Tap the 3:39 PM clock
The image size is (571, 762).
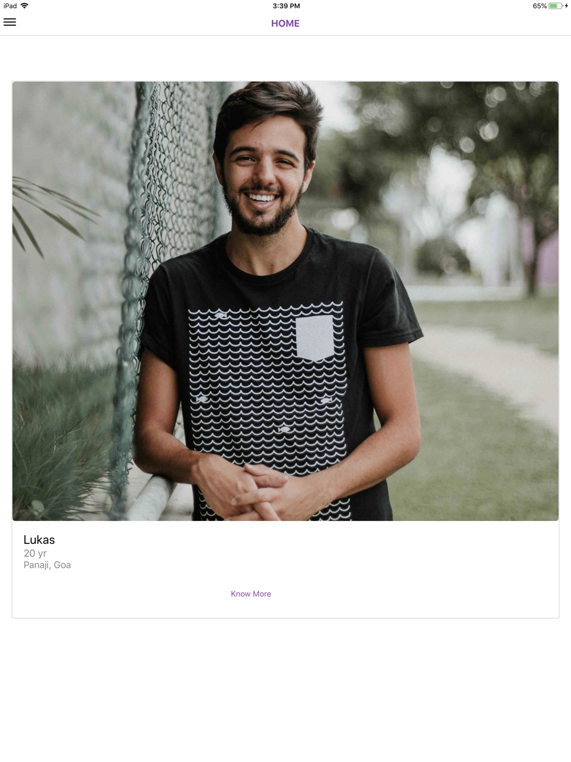pos(286,6)
